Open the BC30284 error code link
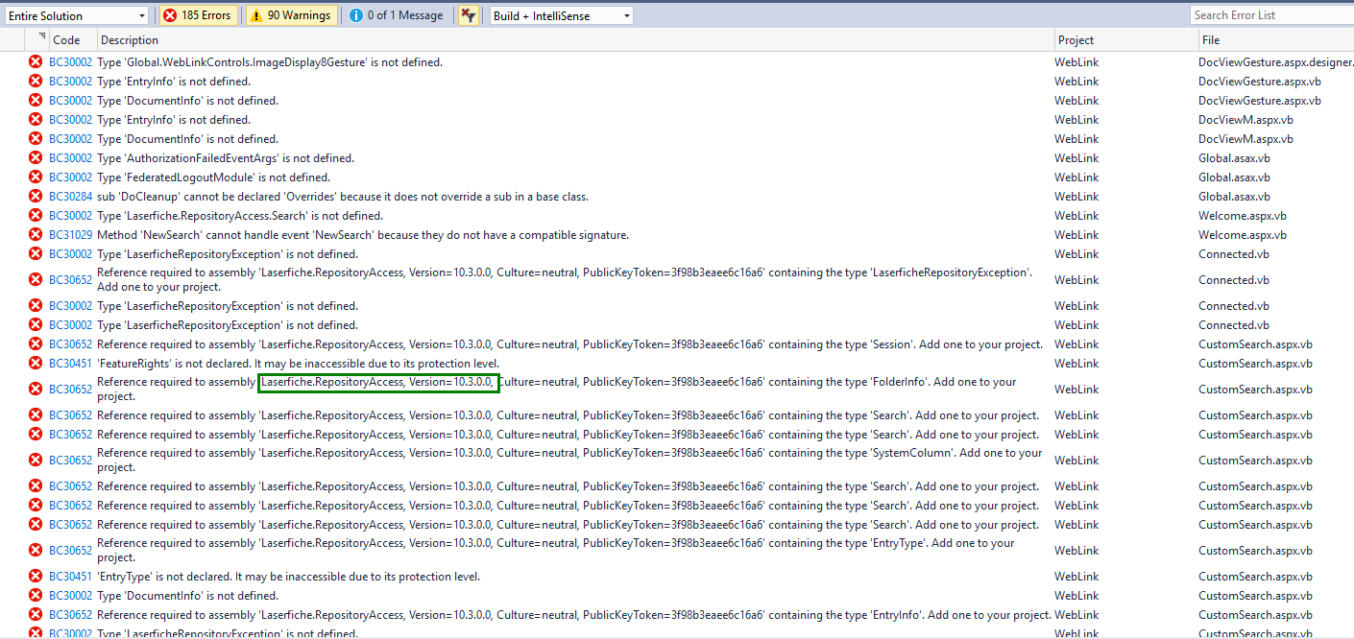Image resolution: width=1354 pixels, height=639 pixels. [x=70, y=197]
